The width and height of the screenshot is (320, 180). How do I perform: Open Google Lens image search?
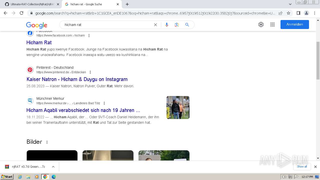click(177, 25)
